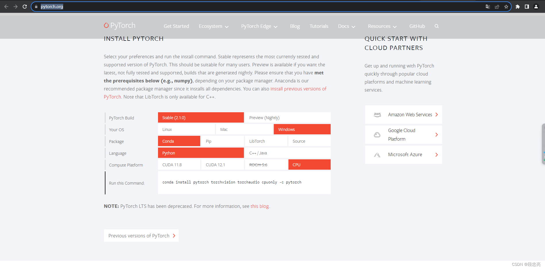Select CUDA 12.1 compute platform
545x269 pixels.
pos(223,165)
